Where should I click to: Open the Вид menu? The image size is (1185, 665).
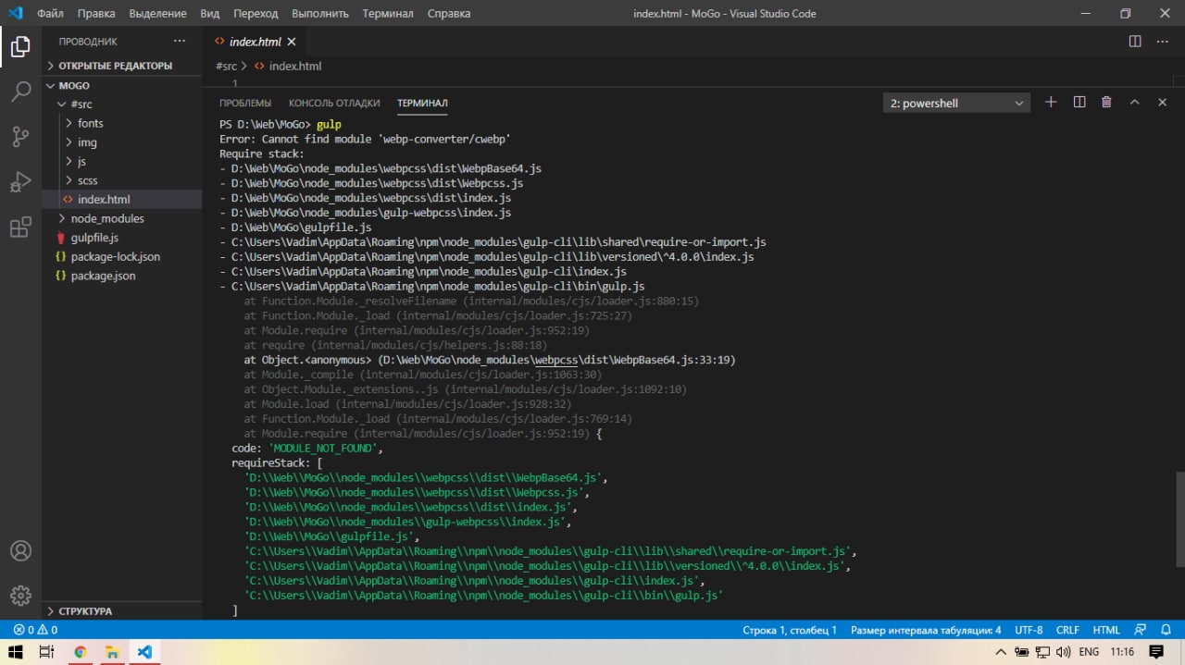210,14
